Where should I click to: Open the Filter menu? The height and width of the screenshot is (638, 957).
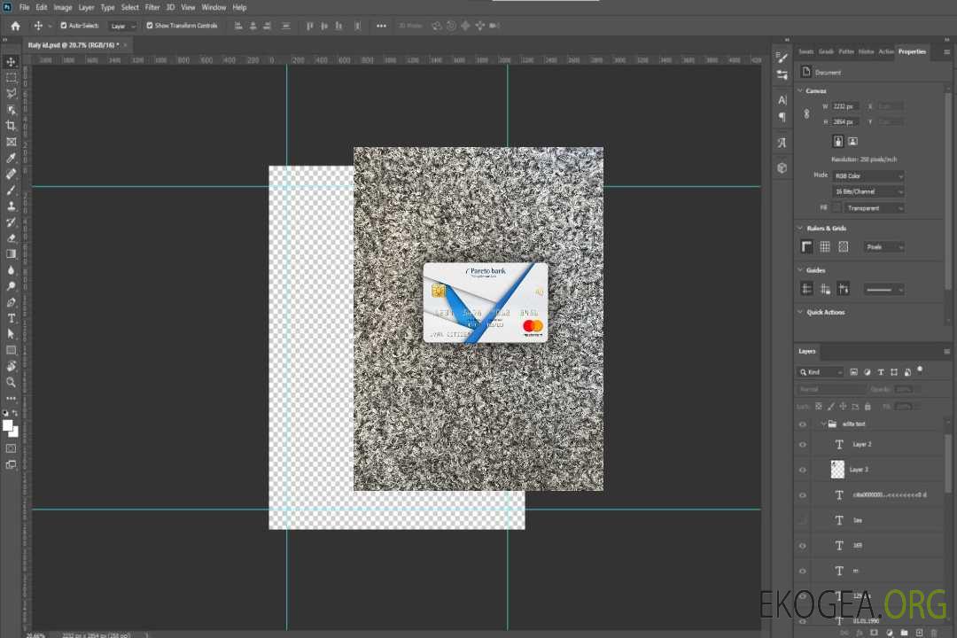click(x=152, y=7)
